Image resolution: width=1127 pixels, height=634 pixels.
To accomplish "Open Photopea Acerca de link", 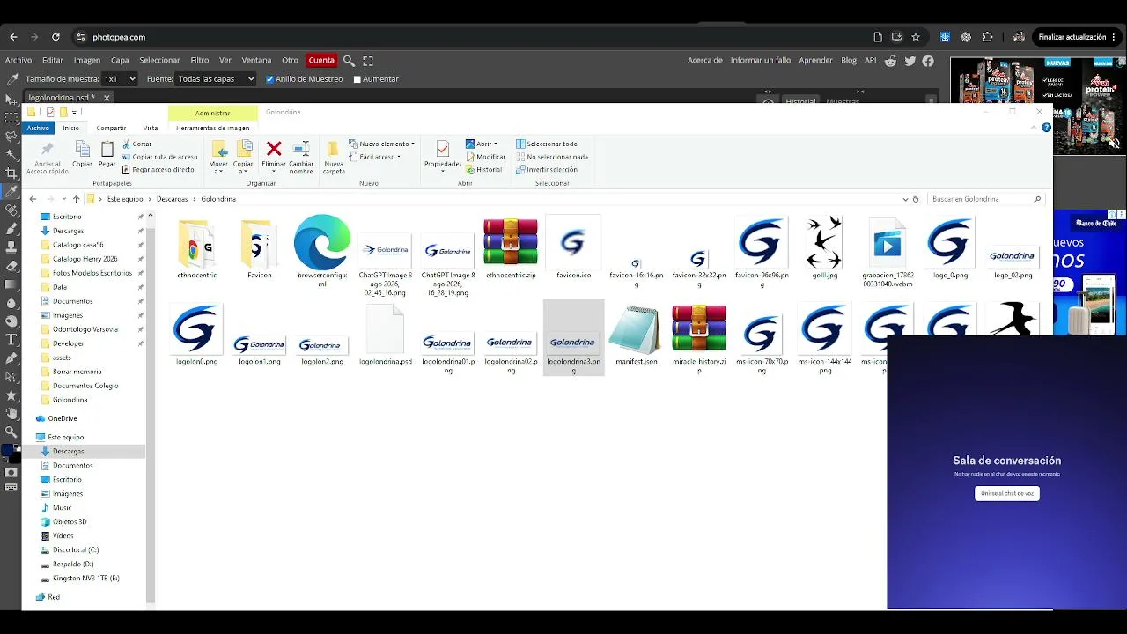I will click(x=705, y=61).
